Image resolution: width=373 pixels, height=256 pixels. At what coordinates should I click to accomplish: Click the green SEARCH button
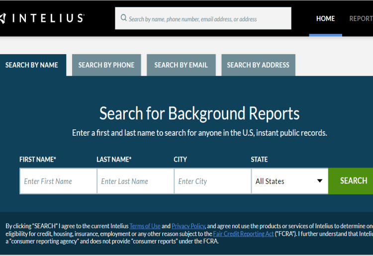pos(351,181)
